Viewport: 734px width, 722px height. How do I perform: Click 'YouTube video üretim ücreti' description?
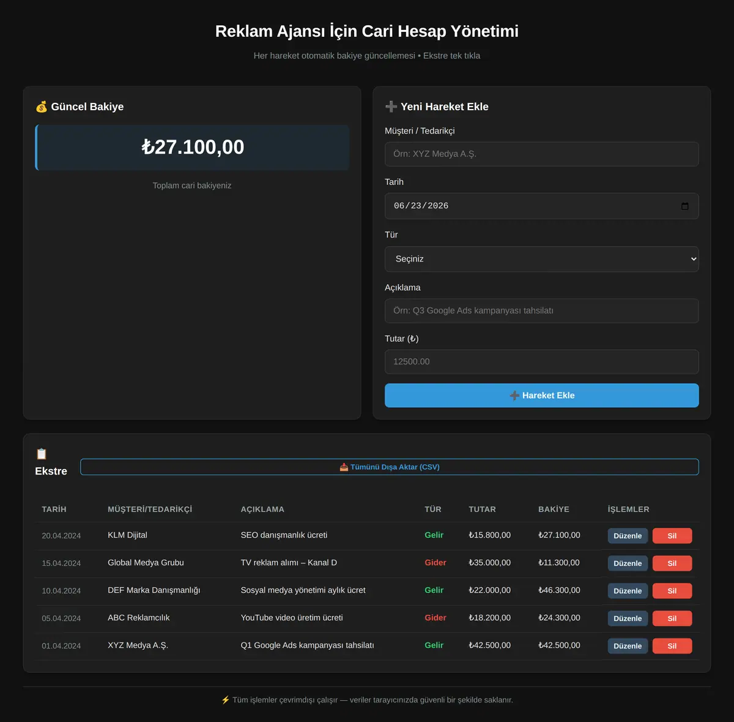tap(292, 618)
